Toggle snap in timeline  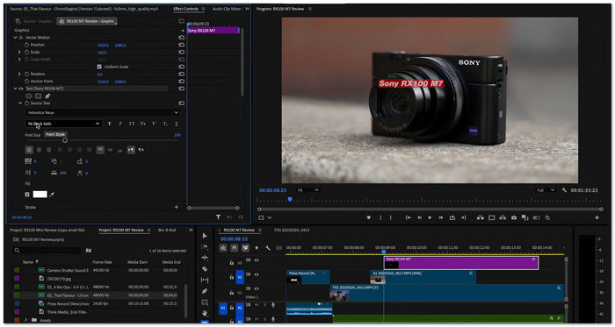235,248
